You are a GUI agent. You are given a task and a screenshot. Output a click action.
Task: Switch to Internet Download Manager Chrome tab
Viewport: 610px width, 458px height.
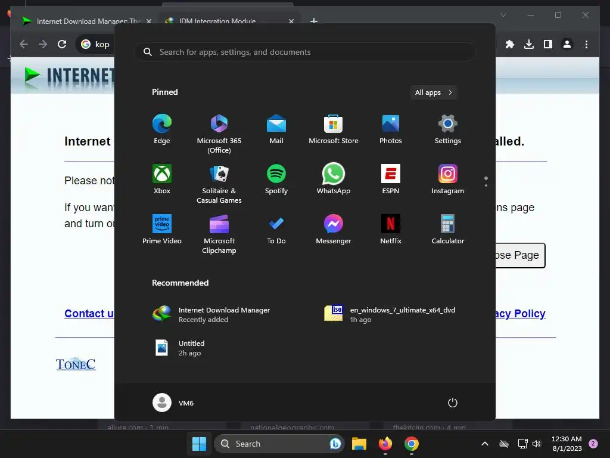click(86, 21)
